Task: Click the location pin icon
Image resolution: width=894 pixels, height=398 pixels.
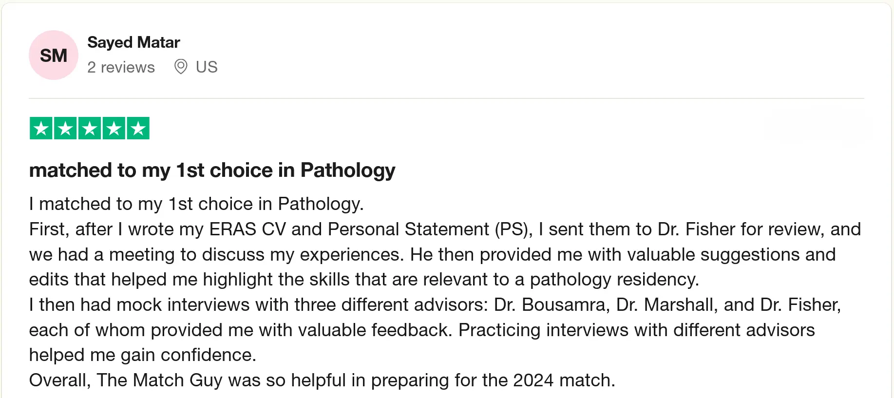Action: [x=181, y=67]
